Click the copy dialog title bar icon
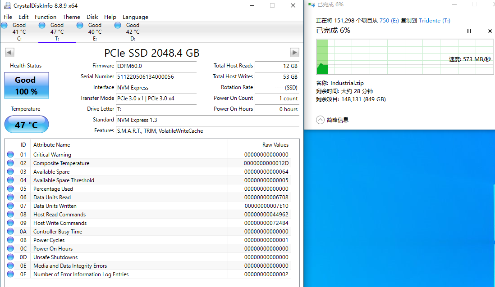Image resolution: width=495 pixels, height=287 pixels. [312, 4]
